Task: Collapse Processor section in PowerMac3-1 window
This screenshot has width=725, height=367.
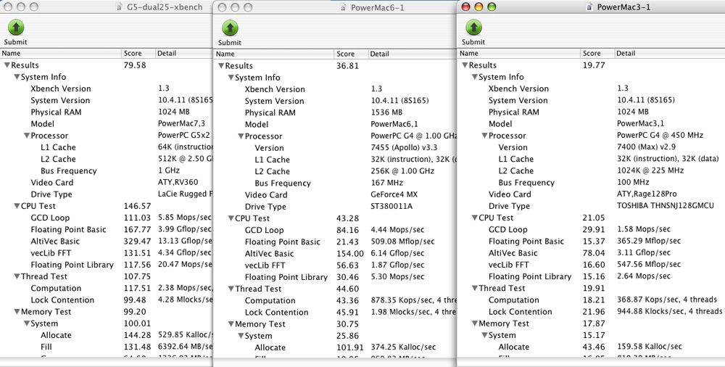Action: (x=483, y=136)
